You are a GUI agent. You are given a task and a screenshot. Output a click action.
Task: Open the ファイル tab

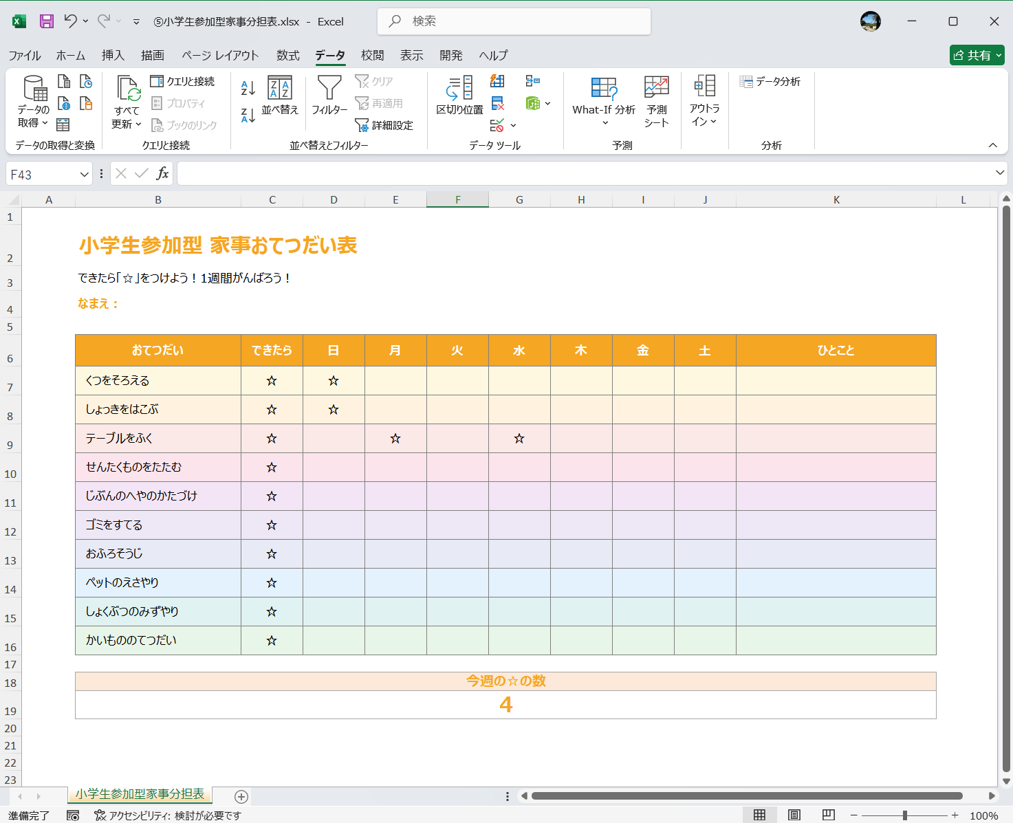point(25,55)
